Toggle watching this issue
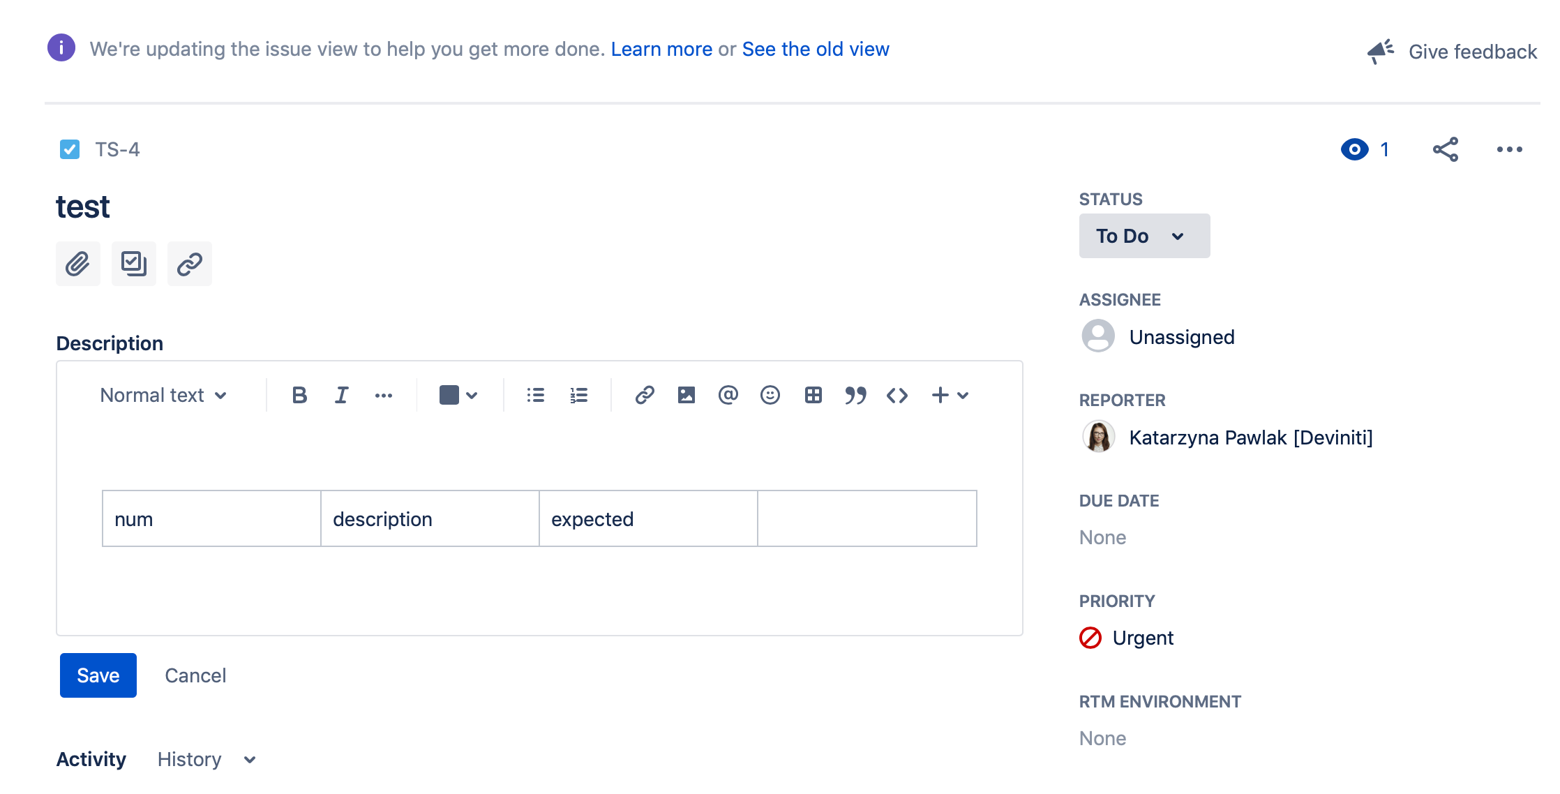The height and width of the screenshot is (794, 1560). 1354,149
